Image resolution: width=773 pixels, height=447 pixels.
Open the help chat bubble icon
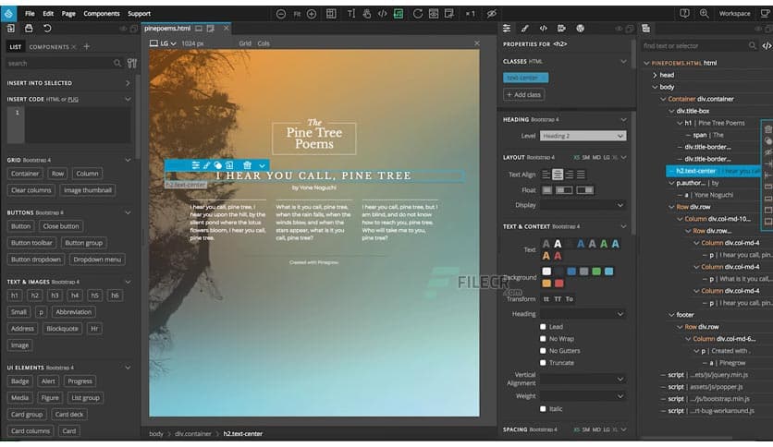point(684,14)
